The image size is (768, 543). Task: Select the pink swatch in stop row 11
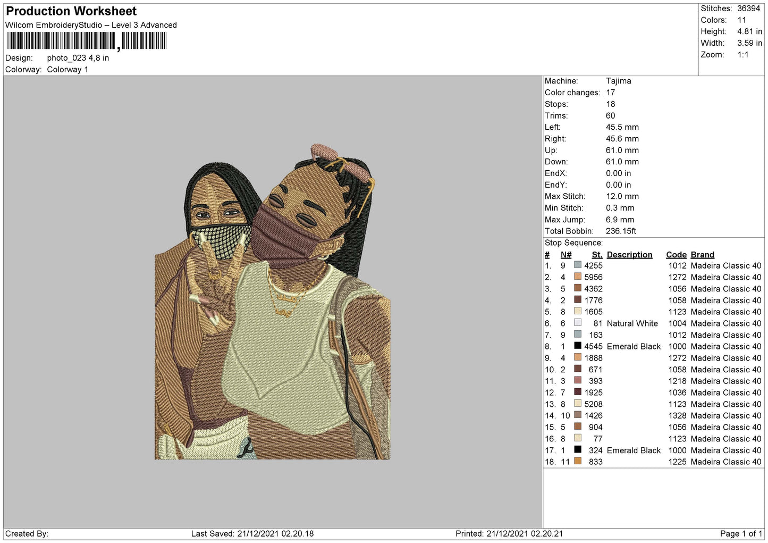click(578, 380)
